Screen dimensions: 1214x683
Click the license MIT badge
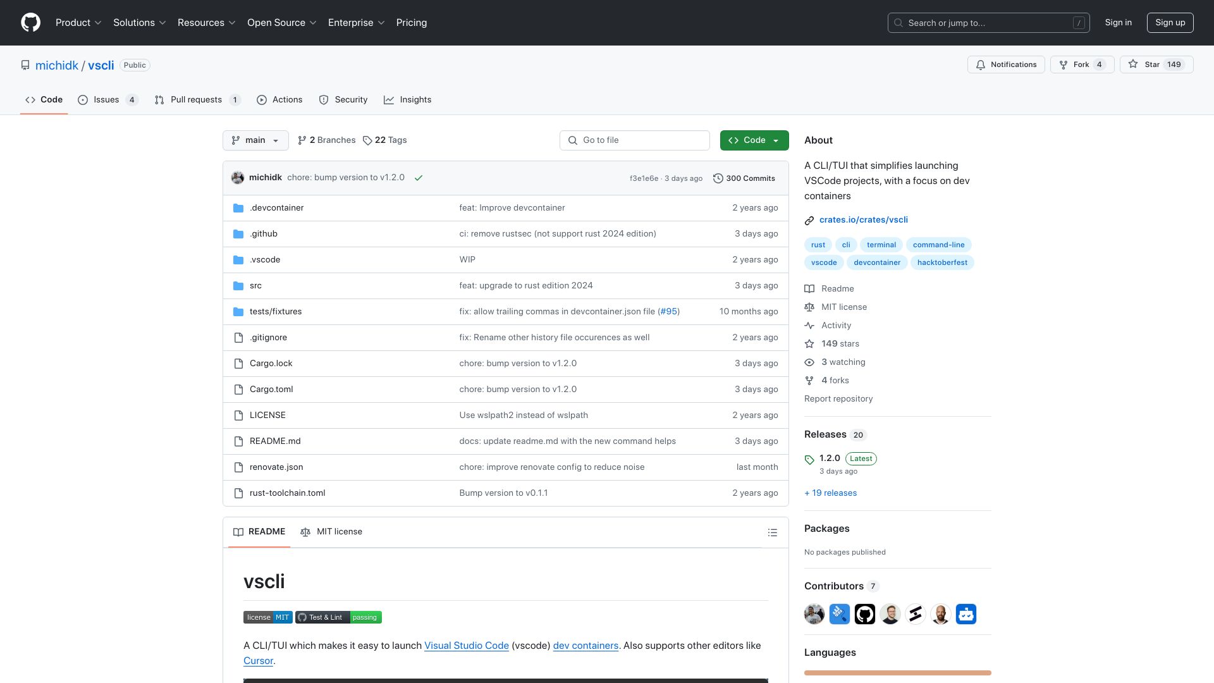coord(268,617)
